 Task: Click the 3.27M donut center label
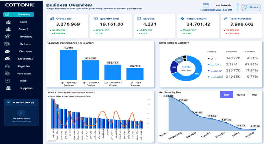coord(186,67)
